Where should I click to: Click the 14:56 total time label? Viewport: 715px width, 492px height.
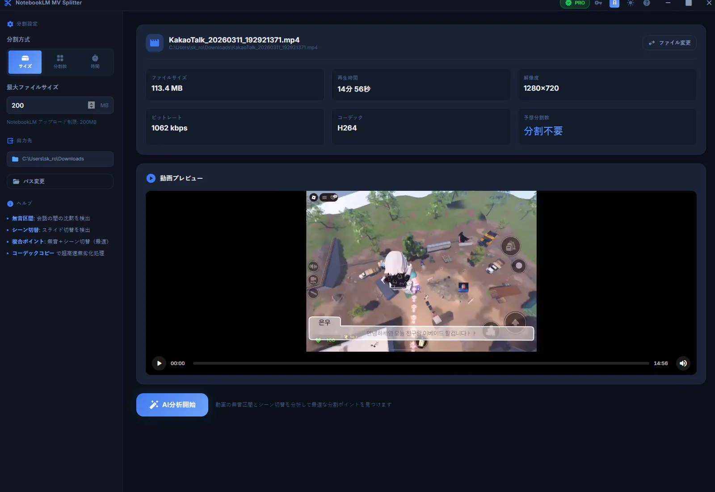pyautogui.click(x=660, y=363)
